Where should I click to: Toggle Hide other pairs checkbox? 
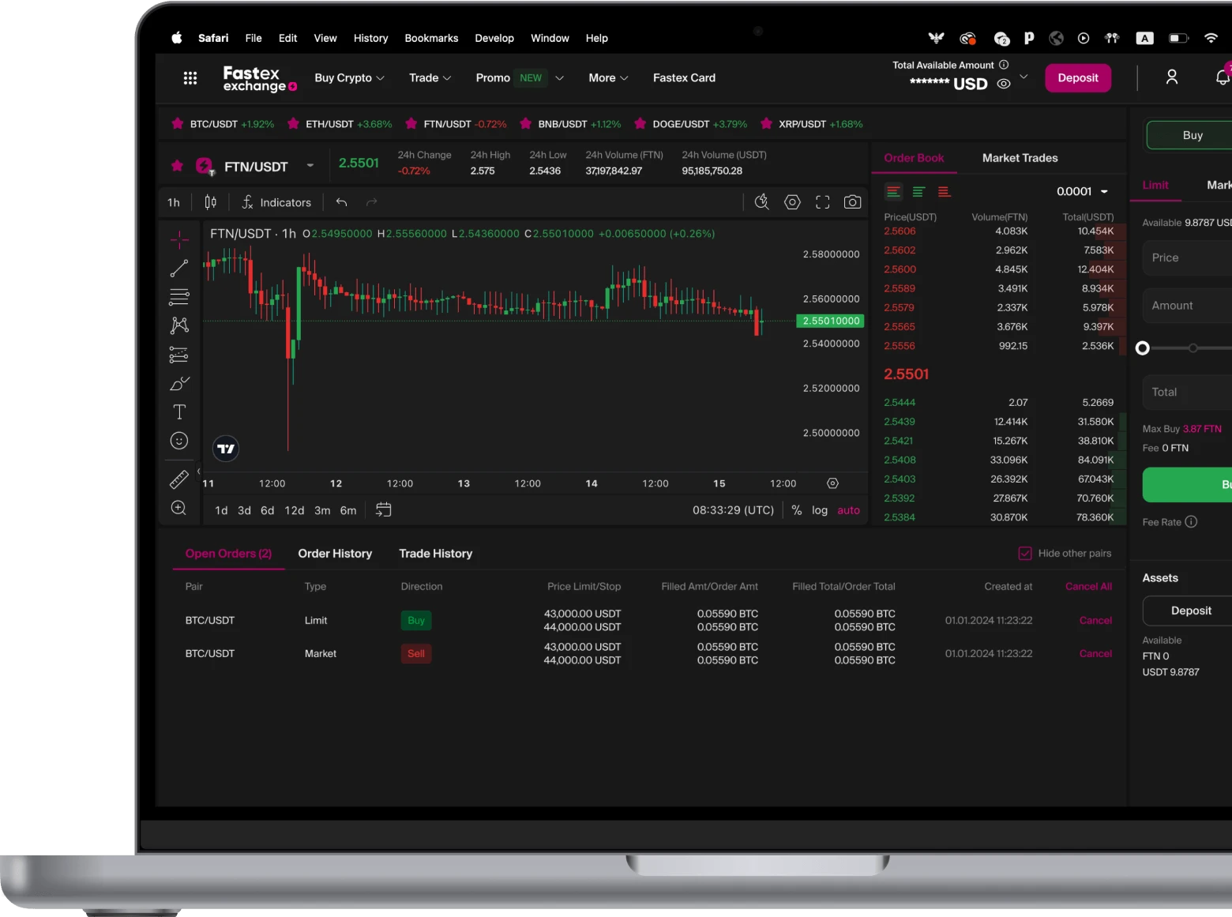tap(1025, 553)
